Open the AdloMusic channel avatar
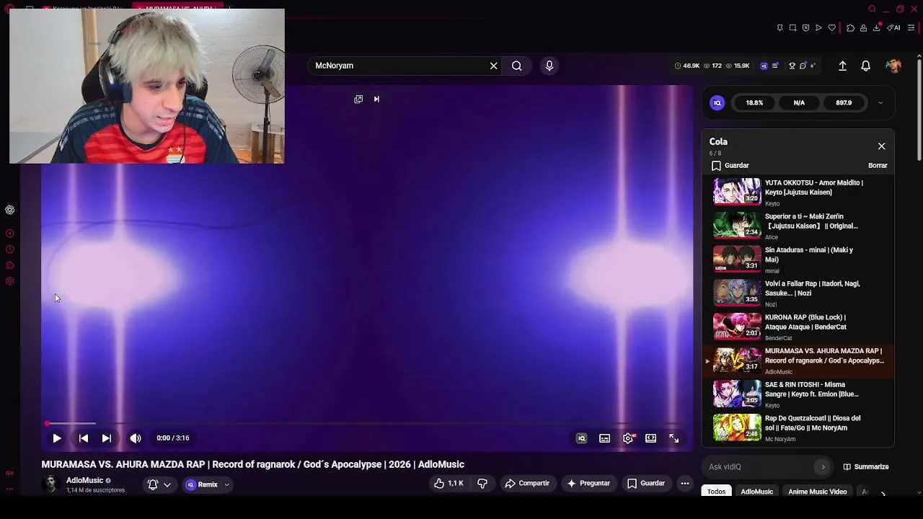Image resolution: width=923 pixels, height=519 pixels. [50, 484]
